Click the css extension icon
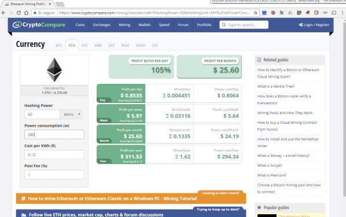 pos(325,13)
